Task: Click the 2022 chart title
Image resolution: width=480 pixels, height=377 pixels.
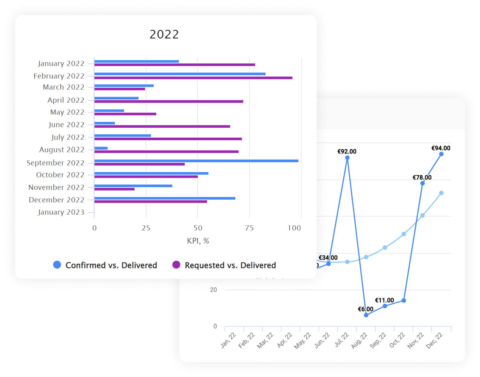Action: point(164,34)
